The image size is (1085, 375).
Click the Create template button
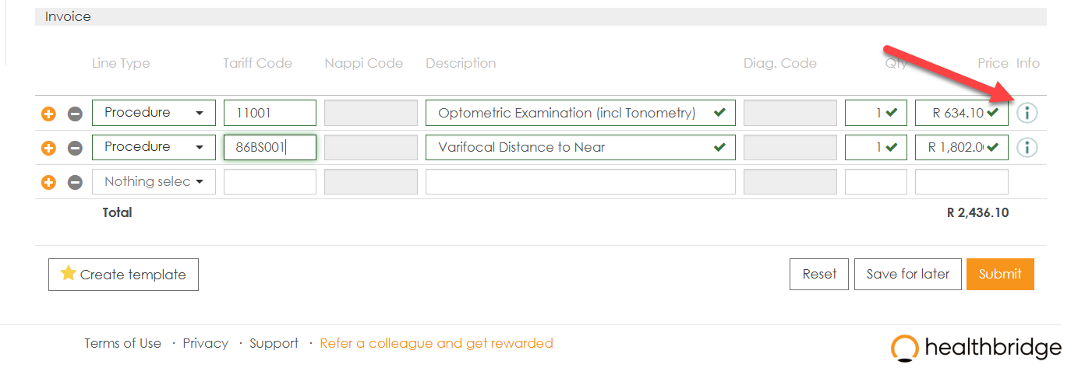[x=123, y=275]
